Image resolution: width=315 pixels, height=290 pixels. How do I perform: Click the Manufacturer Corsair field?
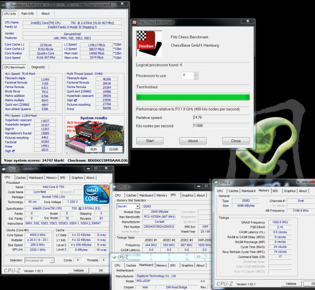coord(159,222)
